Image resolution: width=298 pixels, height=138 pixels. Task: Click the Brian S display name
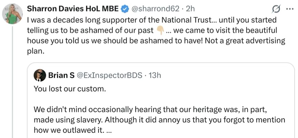(x=59, y=75)
